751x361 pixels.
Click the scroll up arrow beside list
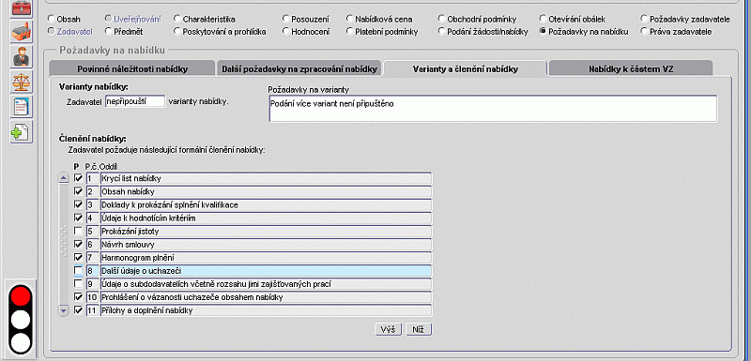coord(63,178)
